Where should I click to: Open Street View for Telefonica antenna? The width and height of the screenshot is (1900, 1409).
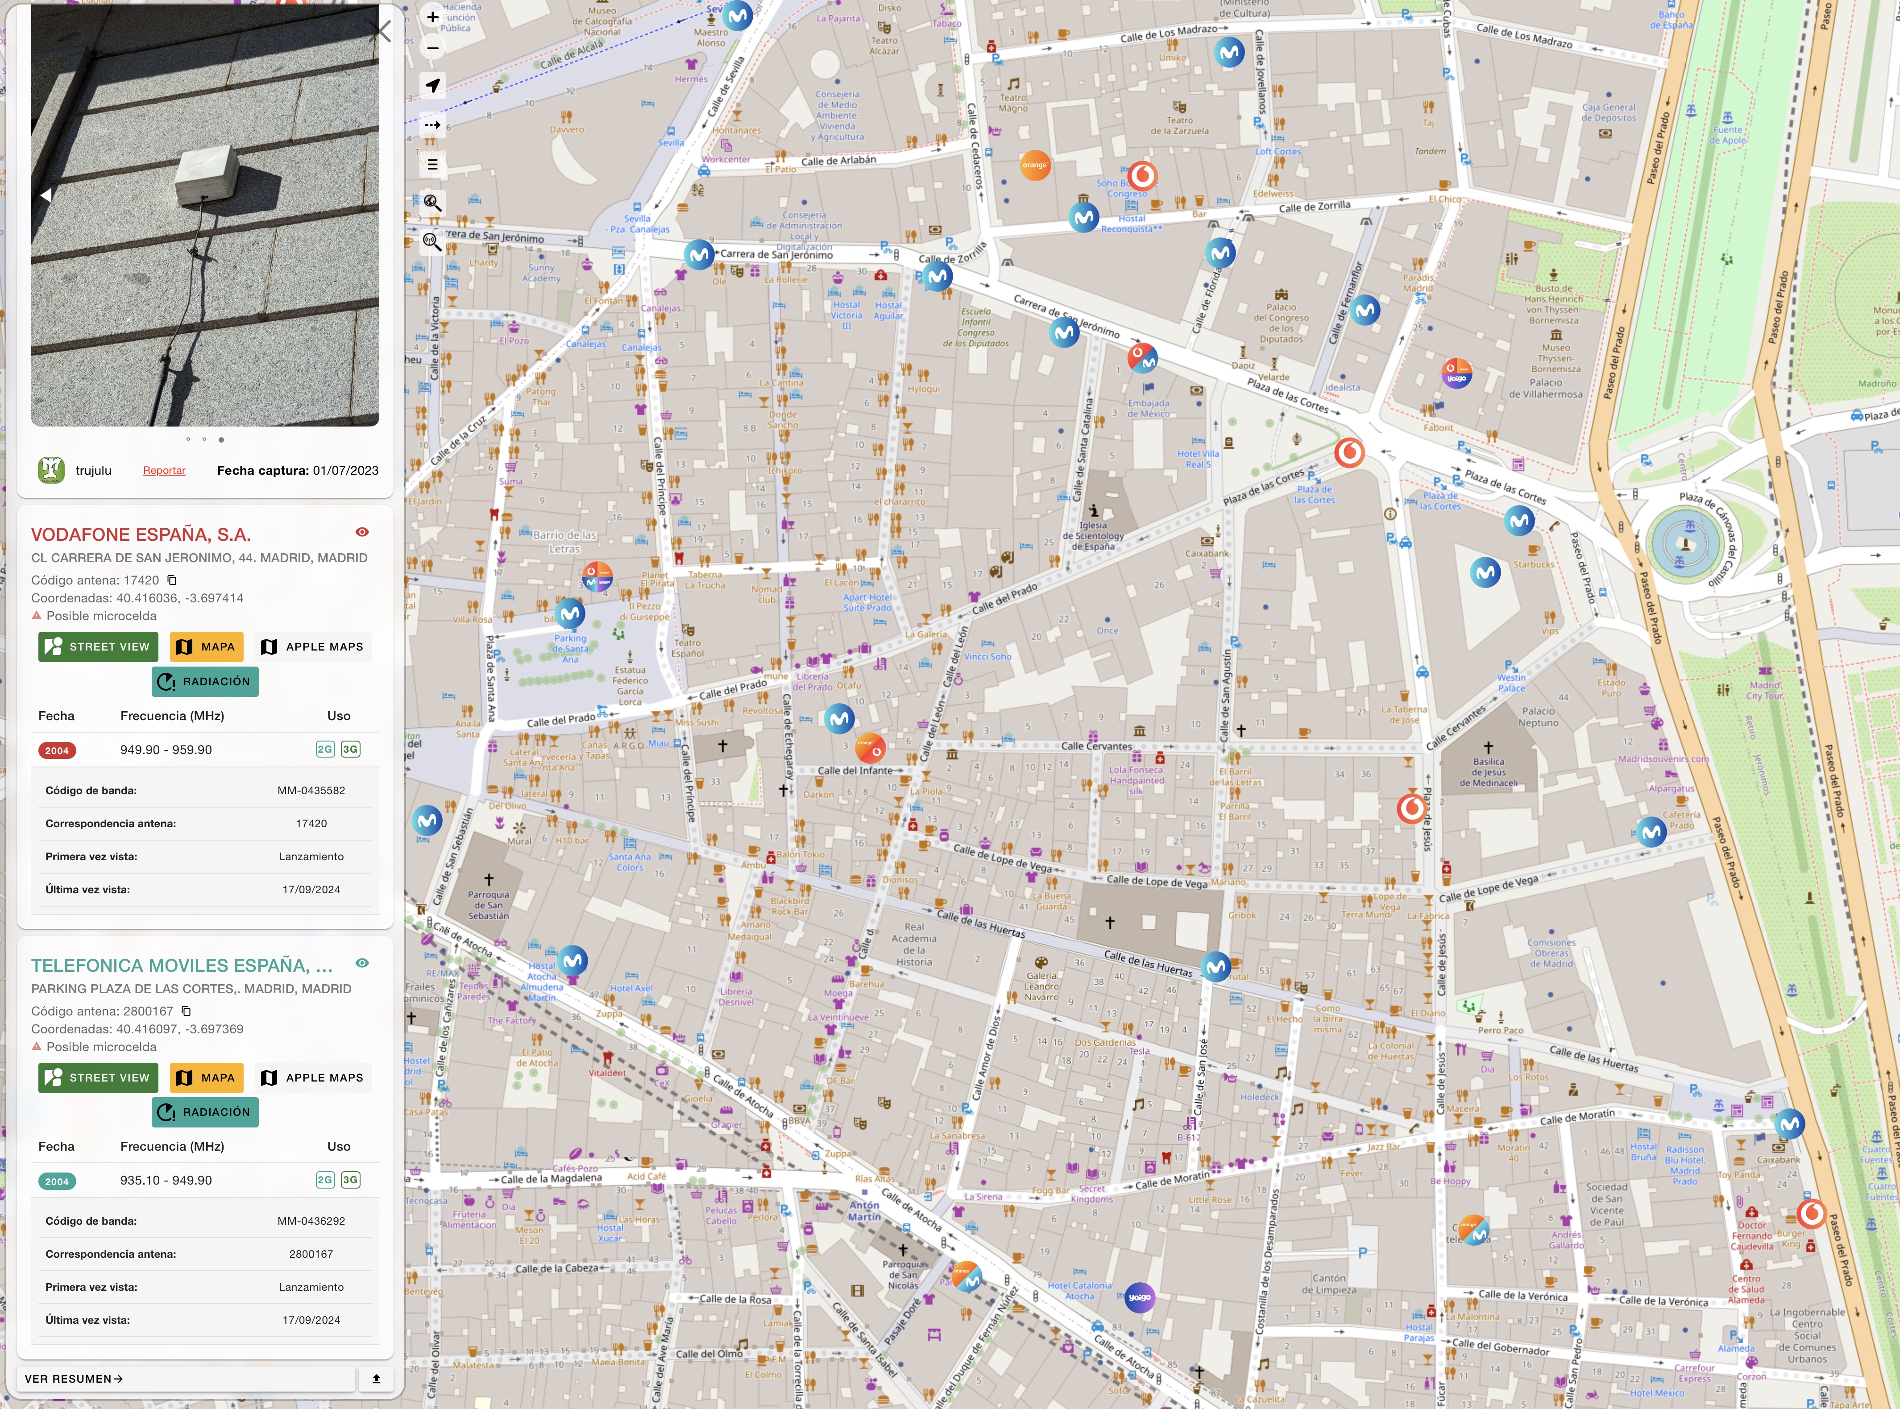tap(98, 1077)
